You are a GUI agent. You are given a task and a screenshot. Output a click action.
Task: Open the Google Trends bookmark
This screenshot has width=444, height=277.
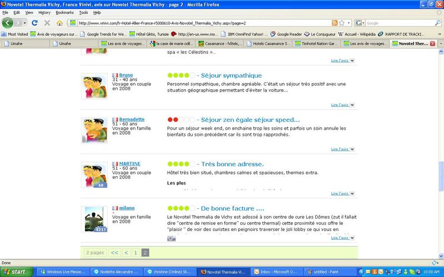pyautogui.click(x=104, y=34)
